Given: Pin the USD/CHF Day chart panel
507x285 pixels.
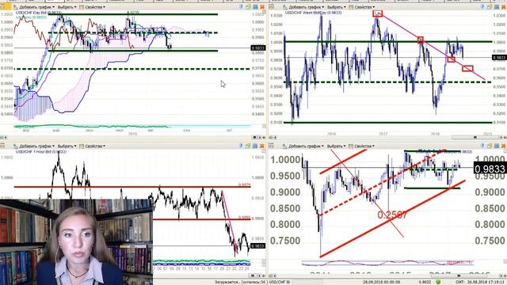Looking at the screenshot, I should 241,7.
